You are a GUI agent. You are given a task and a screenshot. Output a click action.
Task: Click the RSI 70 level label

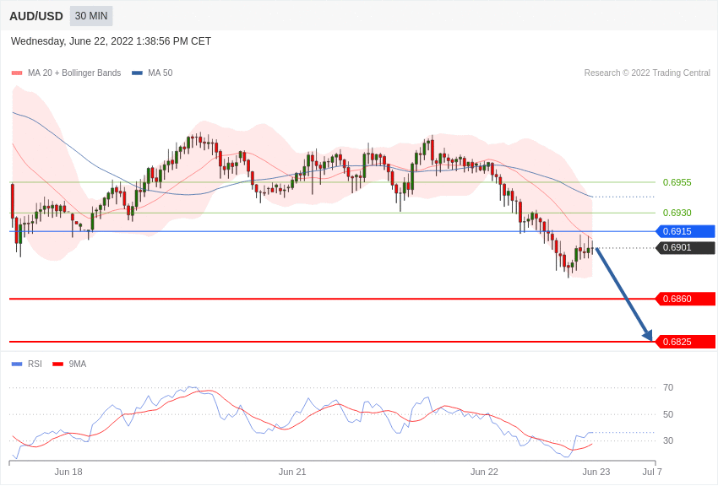668,388
